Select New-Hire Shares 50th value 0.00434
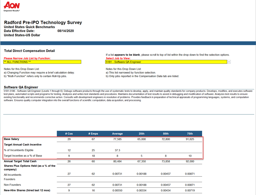Viewport: 256px width, 195px height. (166, 190)
